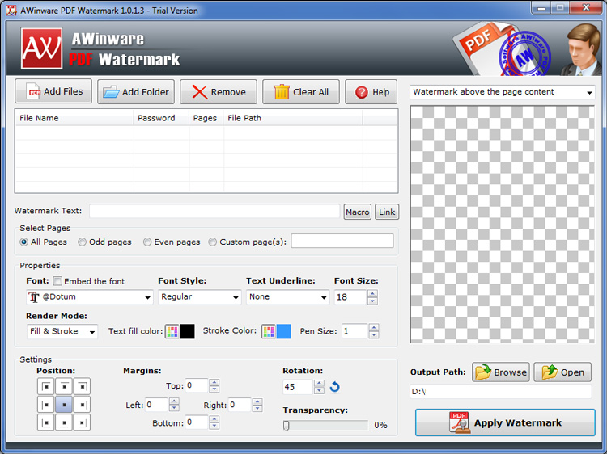
Task: Reset rotation with the blue arrow icon
Action: point(335,387)
